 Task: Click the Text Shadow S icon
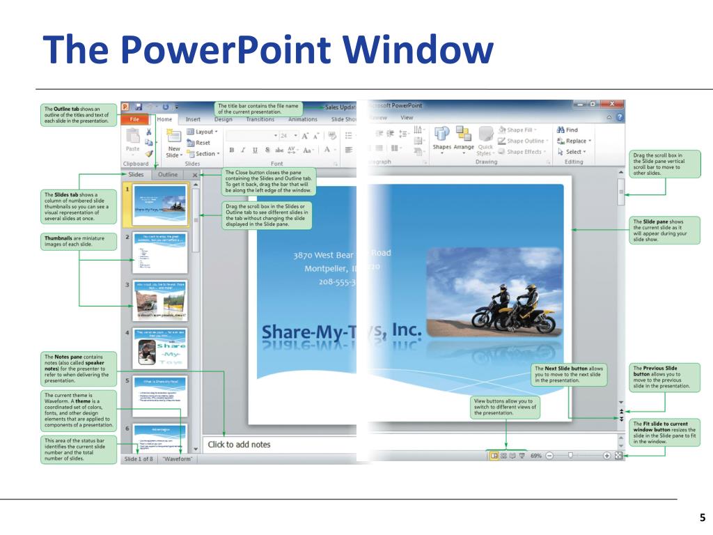click(267, 150)
